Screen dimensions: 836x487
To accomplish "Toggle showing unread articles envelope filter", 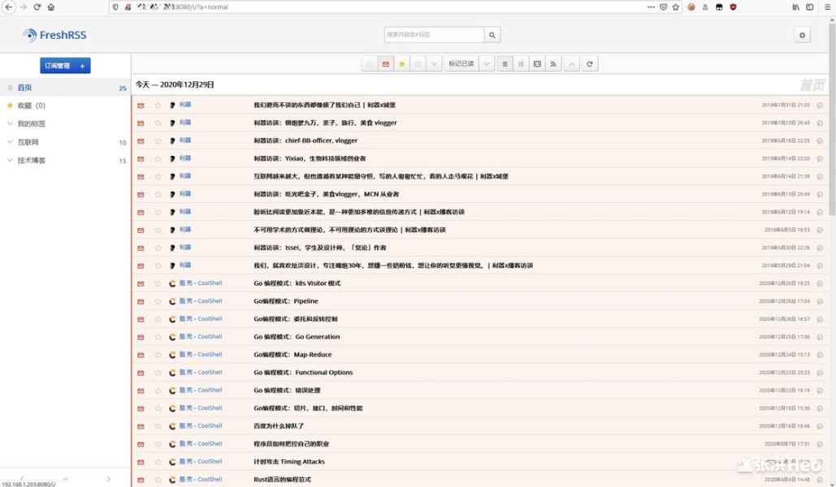I will click(386, 64).
